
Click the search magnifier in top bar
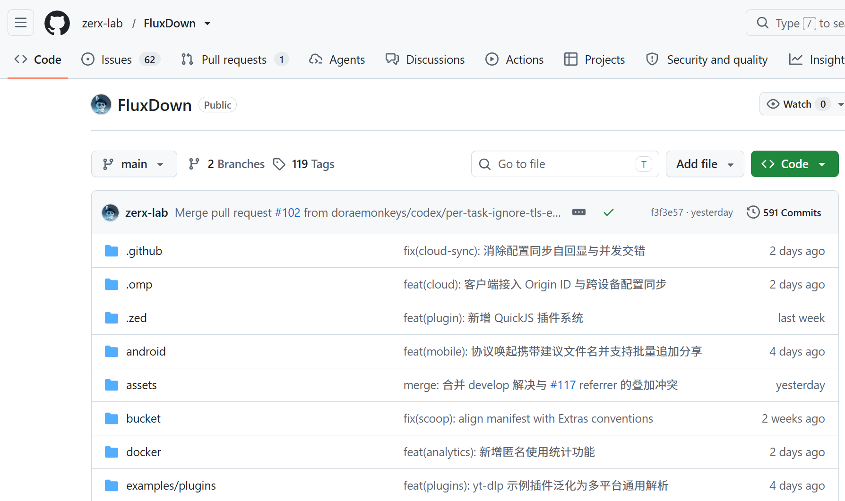[762, 23]
